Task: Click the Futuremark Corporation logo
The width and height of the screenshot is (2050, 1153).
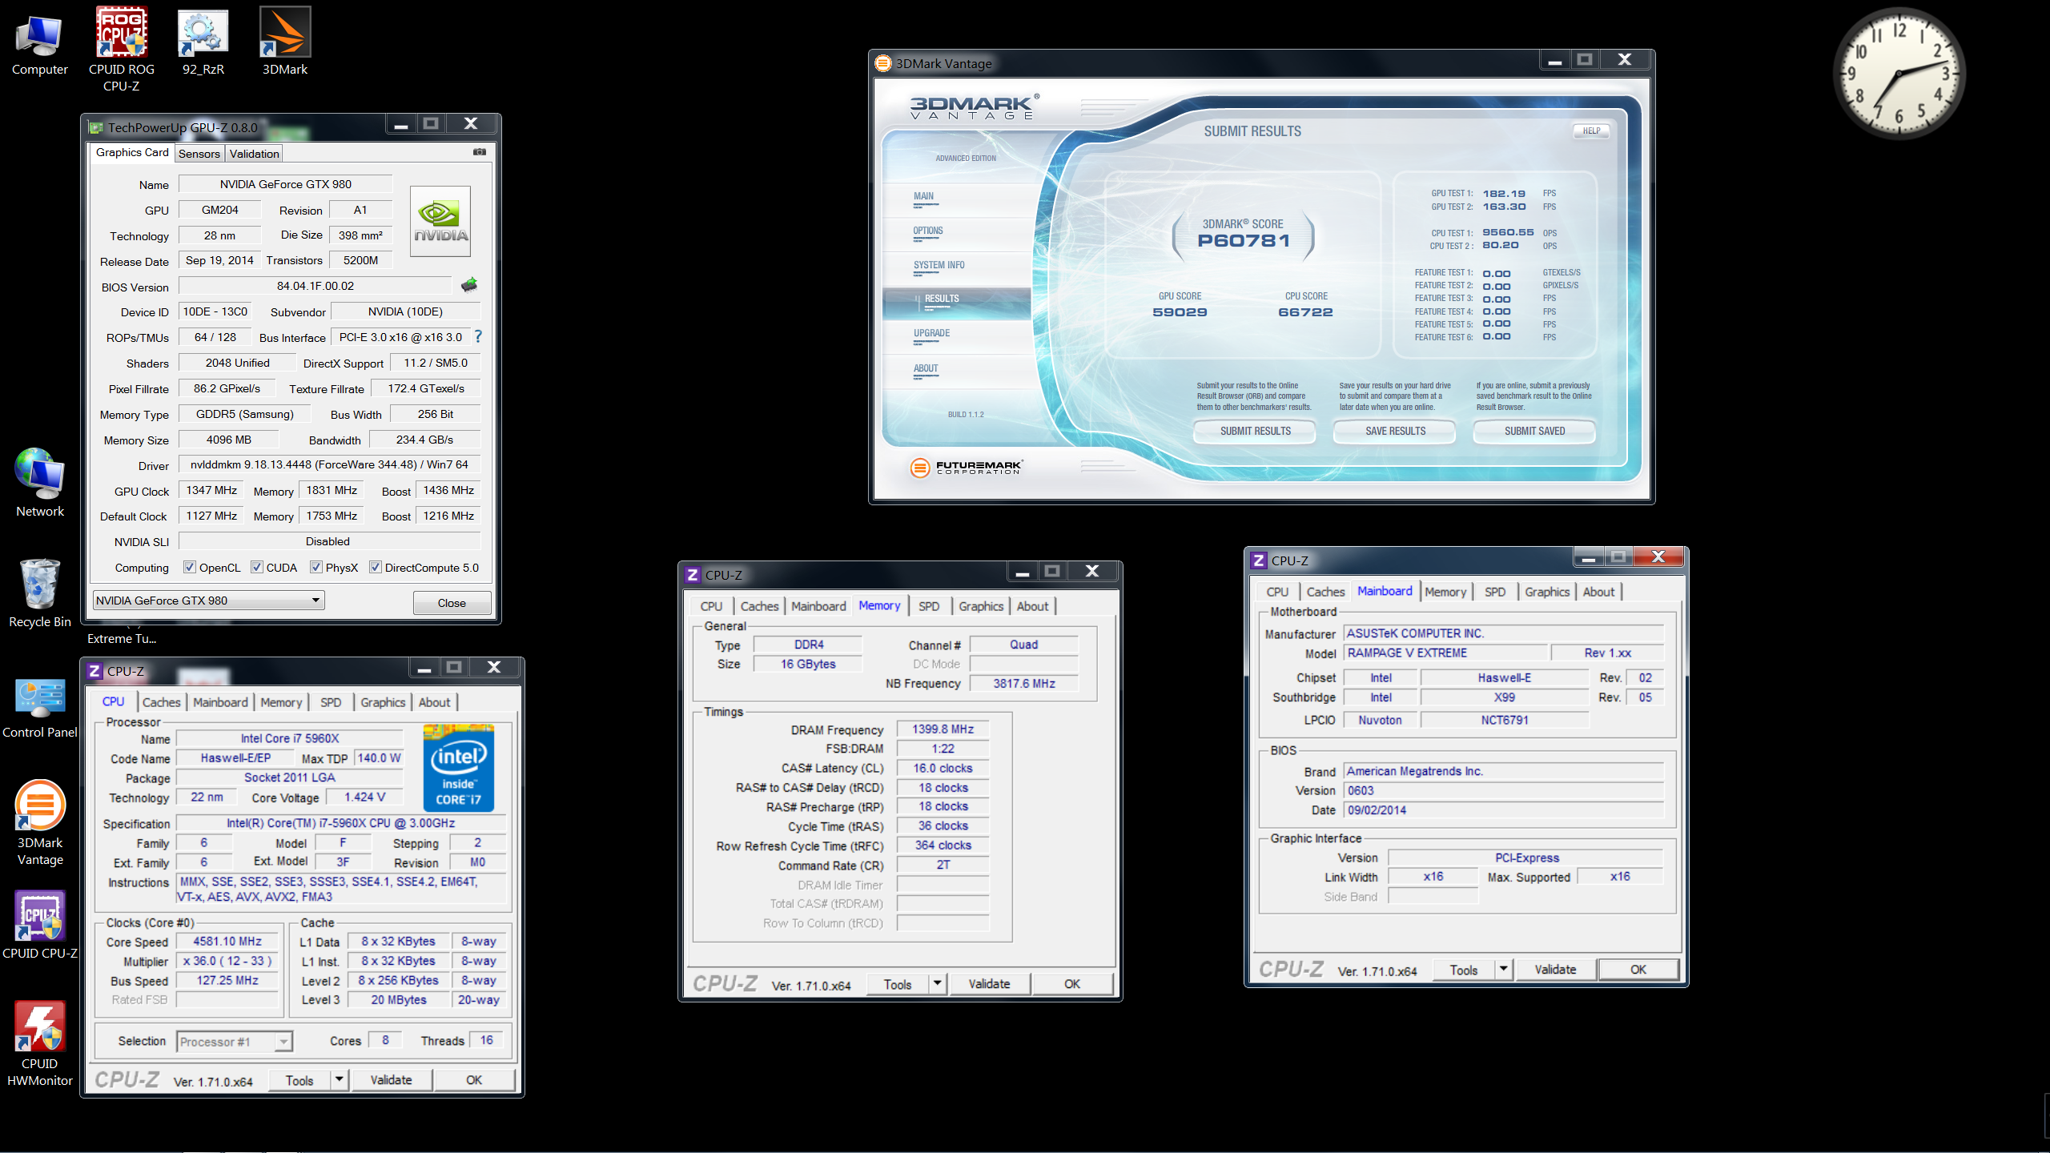Action: point(967,467)
